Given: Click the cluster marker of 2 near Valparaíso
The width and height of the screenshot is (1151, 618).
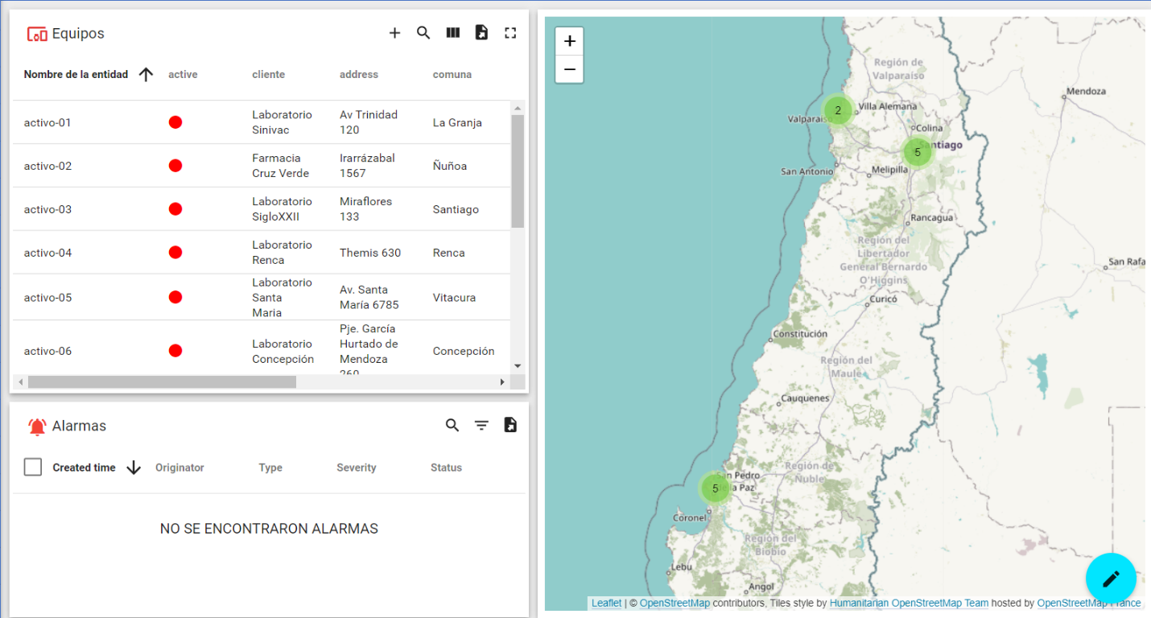Looking at the screenshot, I should (x=838, y=111).
